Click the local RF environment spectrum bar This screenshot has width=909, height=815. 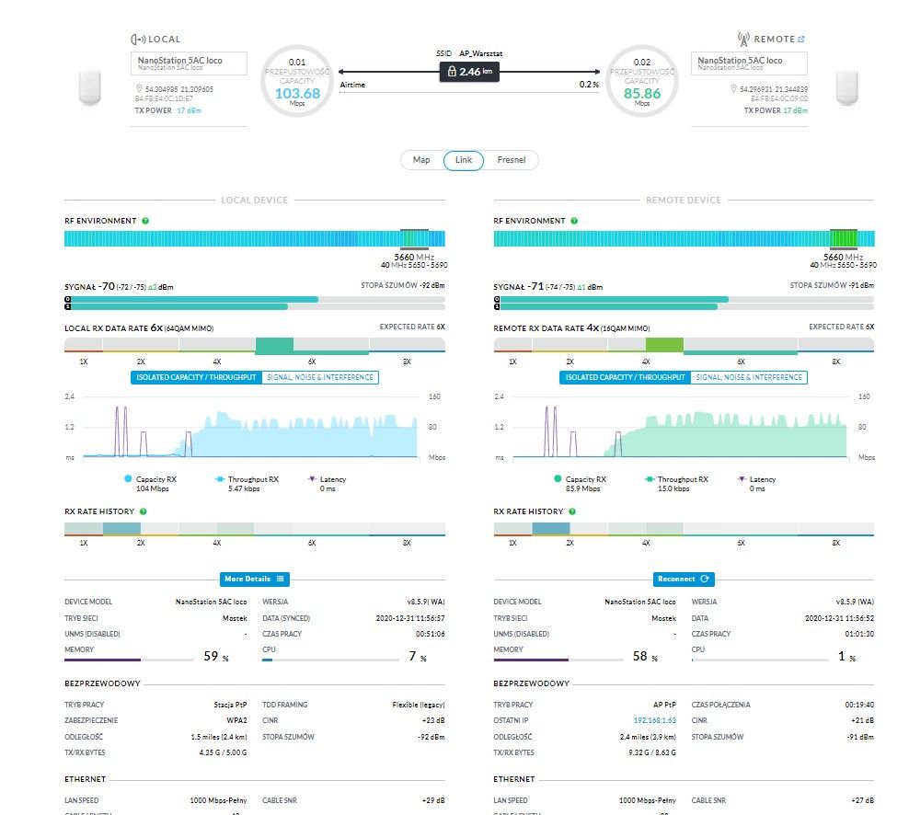pyautogui.click(x=255, y=238)
